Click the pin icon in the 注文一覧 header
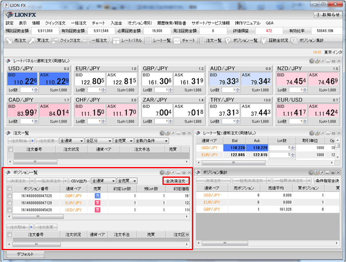 pyautogui.click(x=173, y=133)
